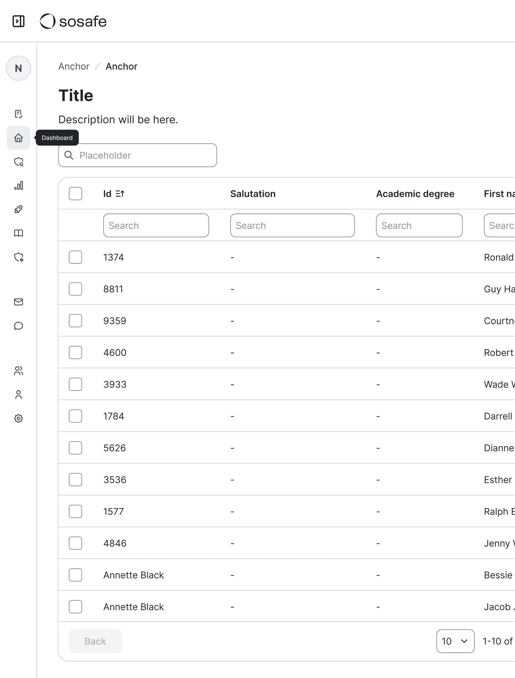Open the settings gear sidebar icon
515x678 pixels.
point(18,418)
